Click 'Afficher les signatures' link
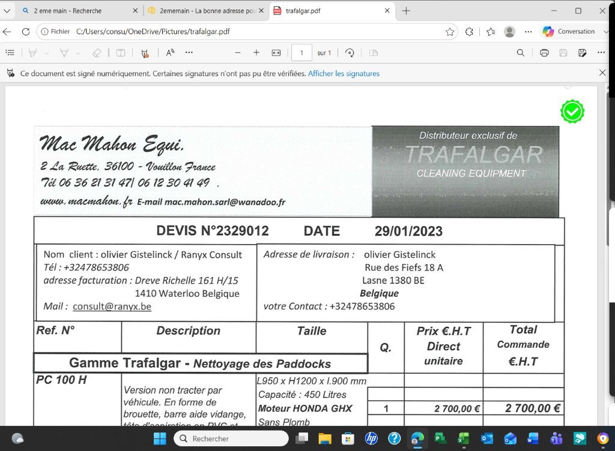 344,74
